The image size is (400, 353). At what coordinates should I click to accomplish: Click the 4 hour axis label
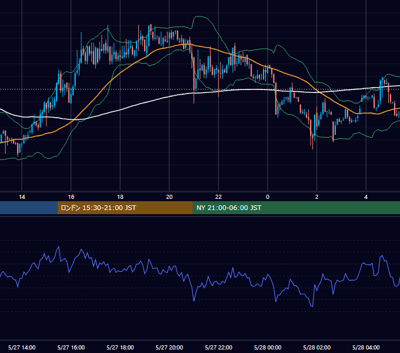[x=366, y=197]
